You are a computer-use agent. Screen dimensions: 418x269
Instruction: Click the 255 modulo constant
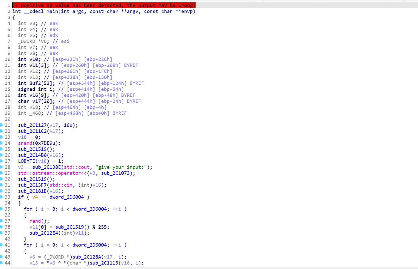coord(102,227)
